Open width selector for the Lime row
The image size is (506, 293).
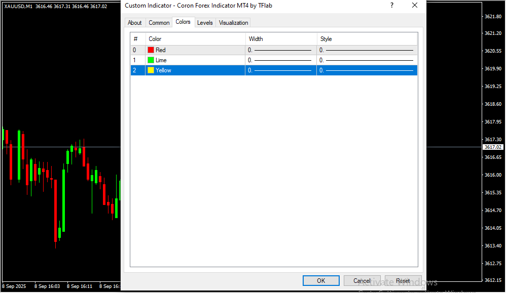coord(281,60)
